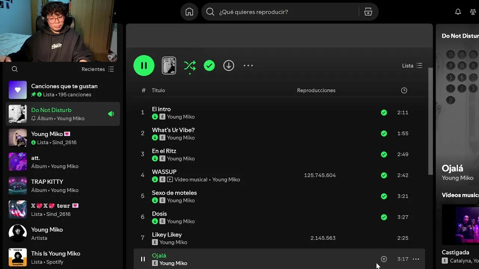The image size is (479, 269).
Task: Sort by the Título column header
Action: [158, 90]
